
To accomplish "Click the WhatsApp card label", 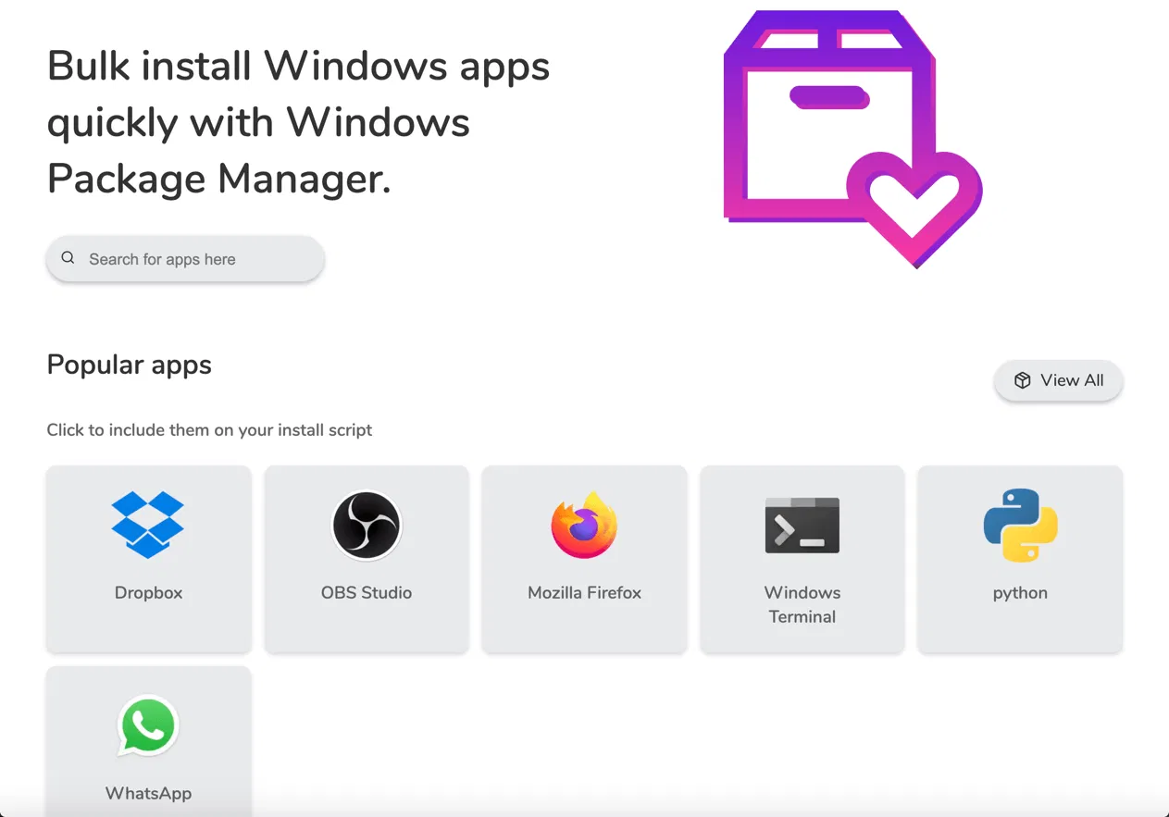I will point(148,794).
